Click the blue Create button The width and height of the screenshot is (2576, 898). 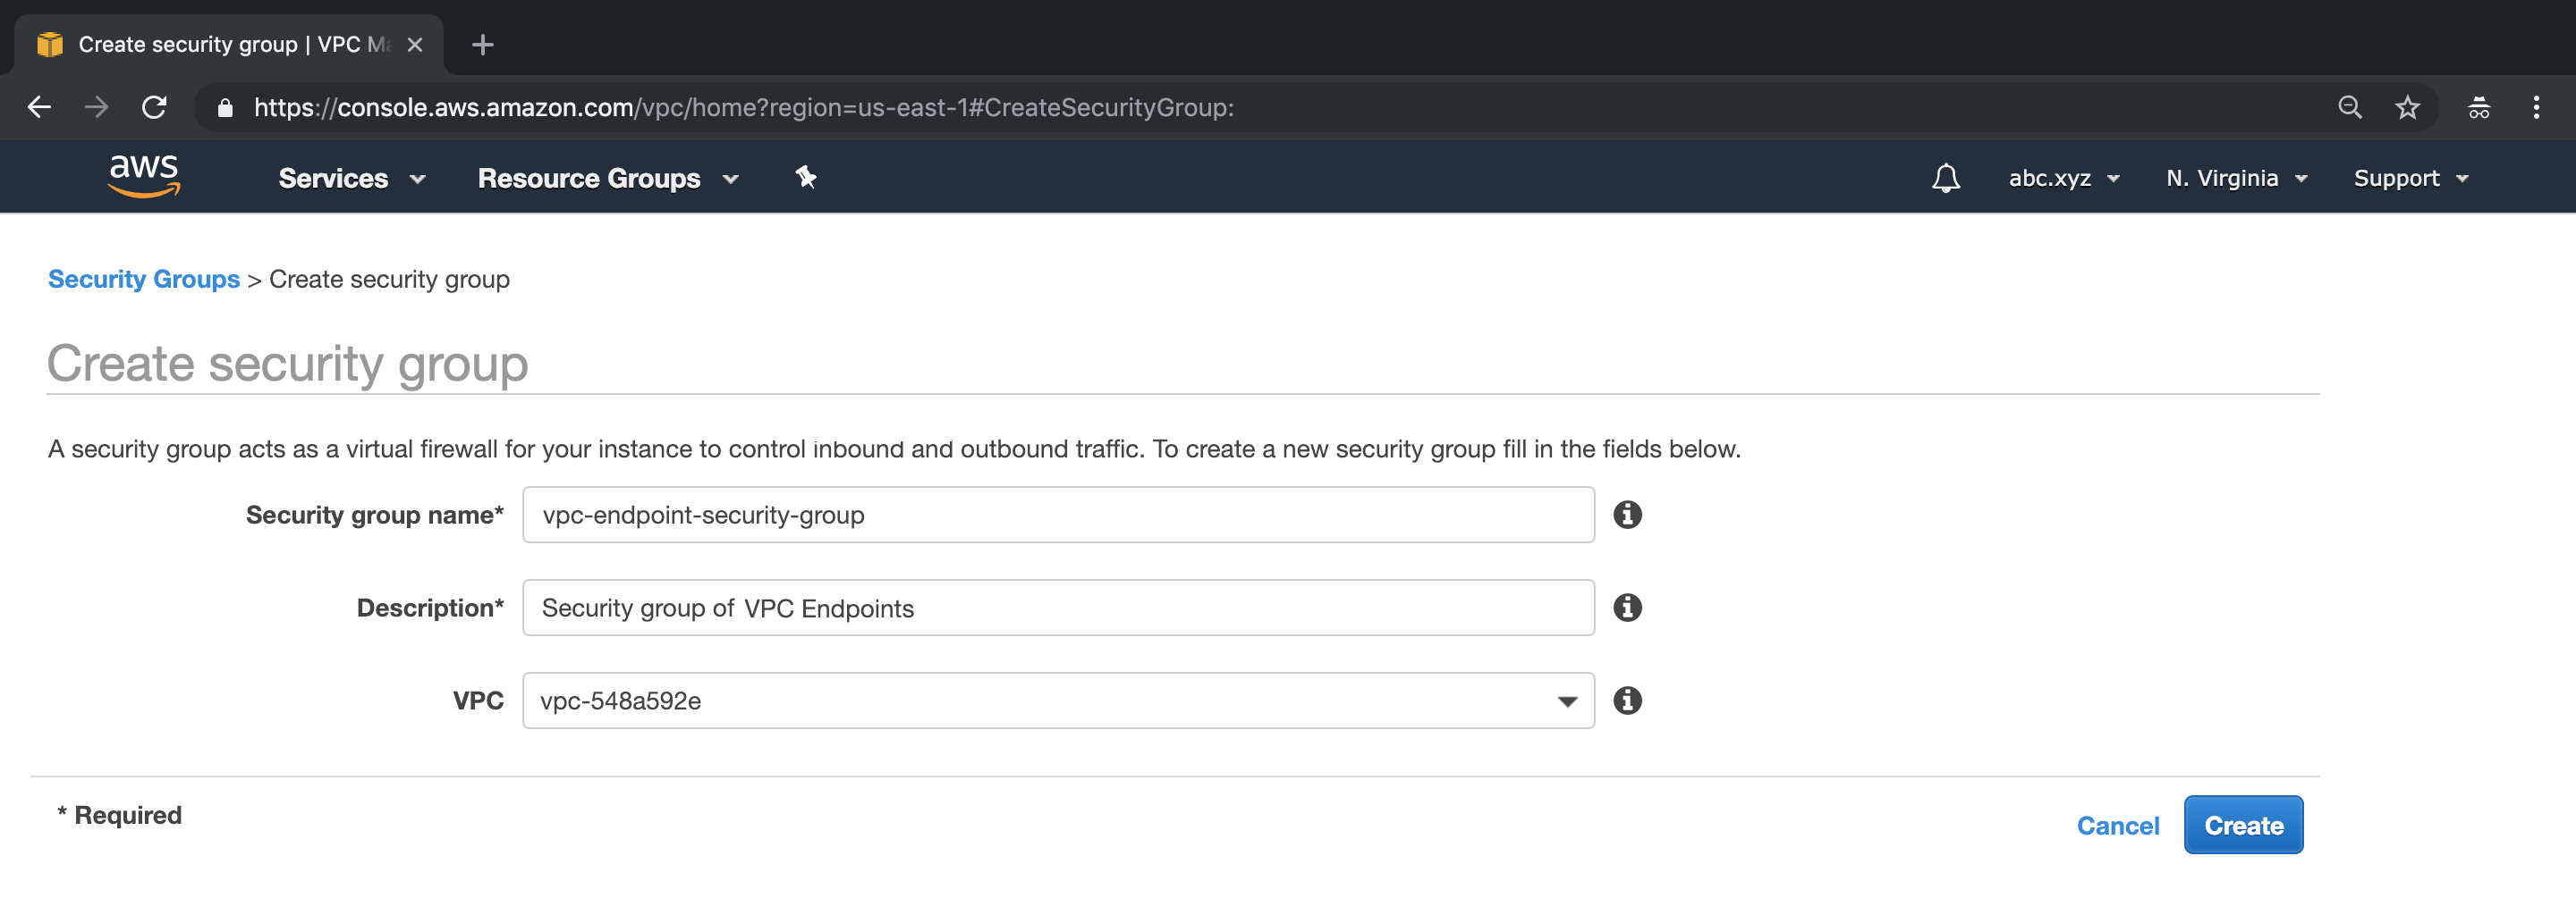[x=2243, y=825]
